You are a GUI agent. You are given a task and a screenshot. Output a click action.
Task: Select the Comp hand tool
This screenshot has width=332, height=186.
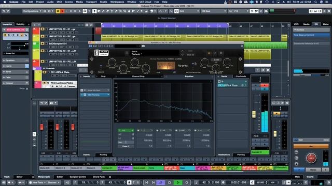point(129,11)
